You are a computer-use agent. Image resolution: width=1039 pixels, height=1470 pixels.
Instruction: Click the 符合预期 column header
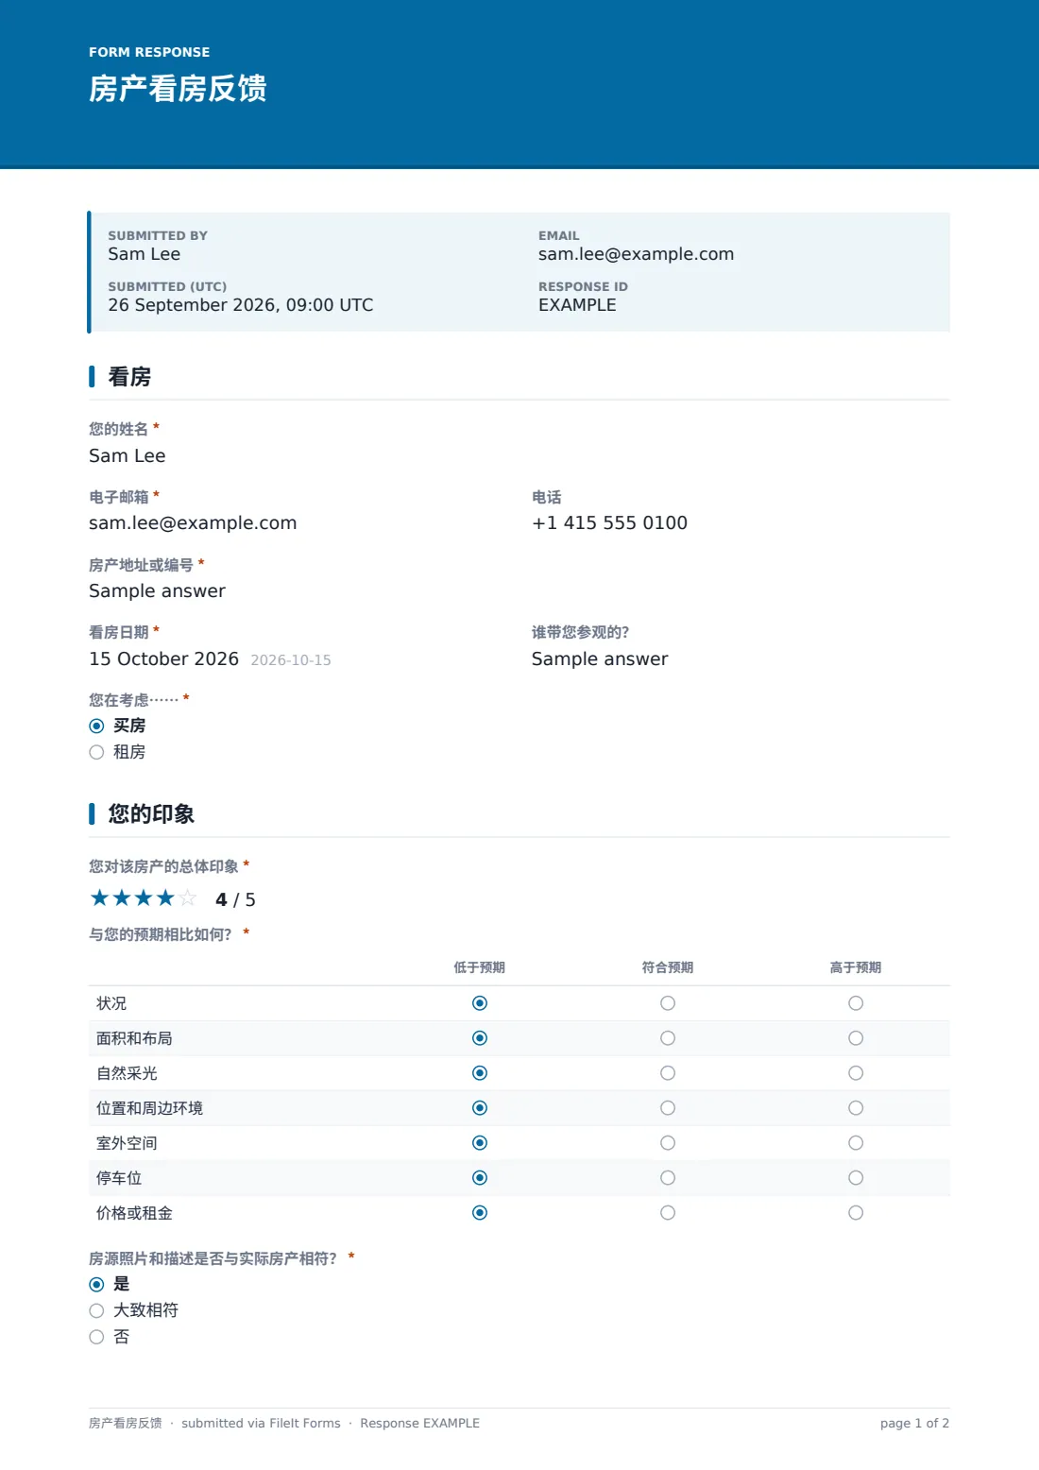coord(668,967)
